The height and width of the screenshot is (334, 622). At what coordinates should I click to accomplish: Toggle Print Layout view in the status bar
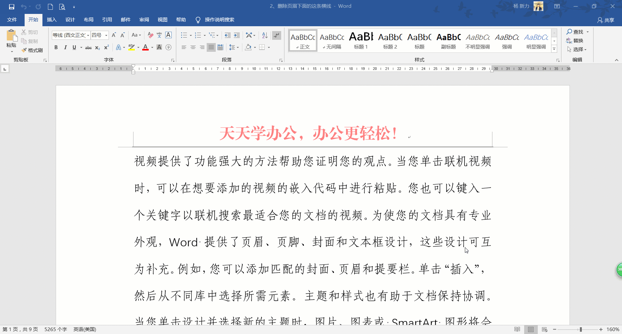531,329
